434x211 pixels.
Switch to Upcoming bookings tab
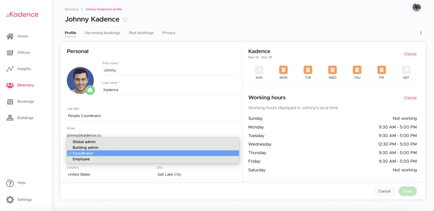click(x=103, y=33)
